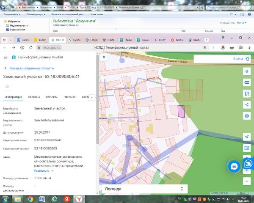Viewport: 254px width, 203px height.
Task: Activate the area selection tool on the map
Action: coord(247,93)
